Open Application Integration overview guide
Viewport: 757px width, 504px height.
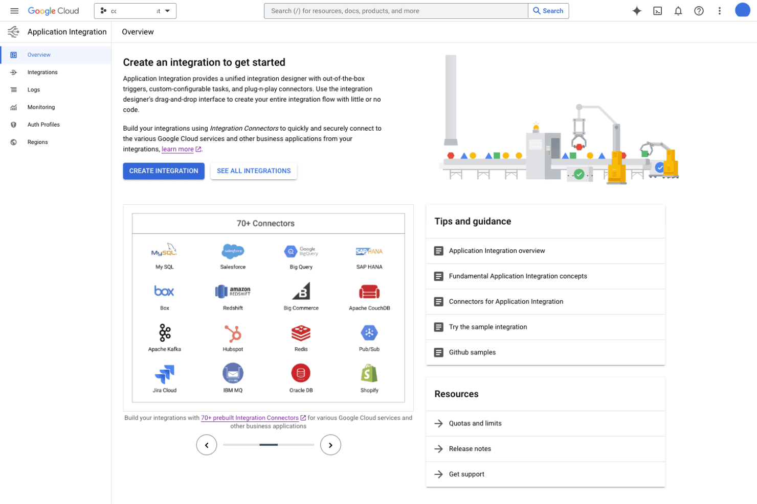[545, 251]
